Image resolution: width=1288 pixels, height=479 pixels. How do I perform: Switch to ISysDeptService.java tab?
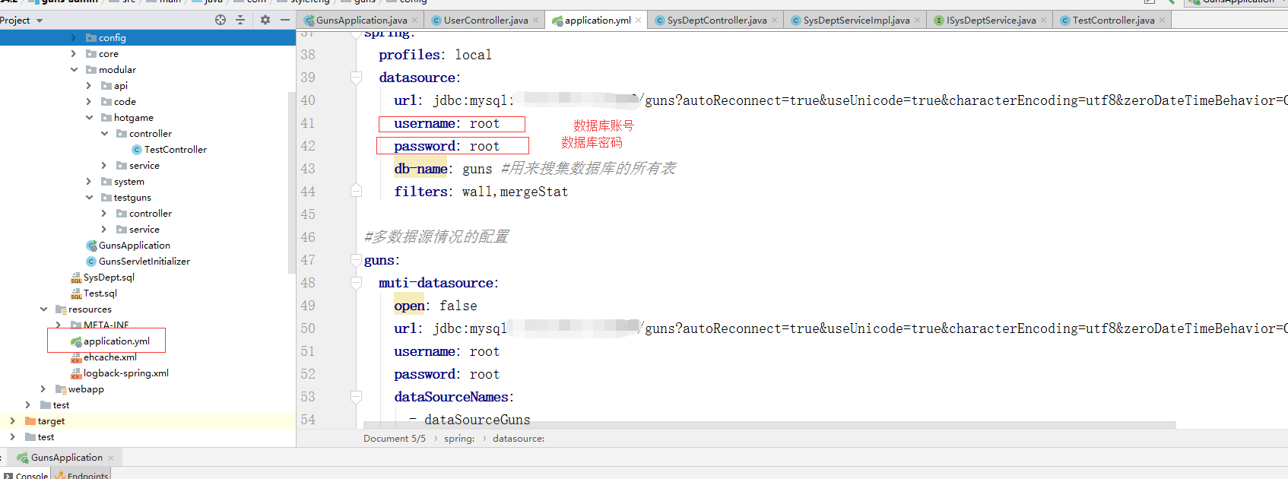(991, 21)
